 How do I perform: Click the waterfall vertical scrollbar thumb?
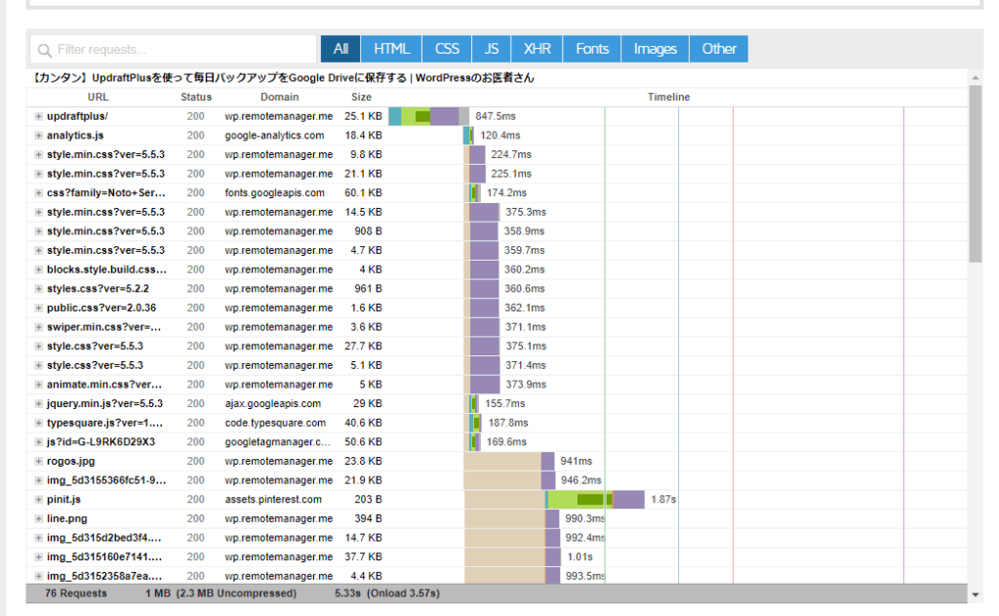coord(975,174)
